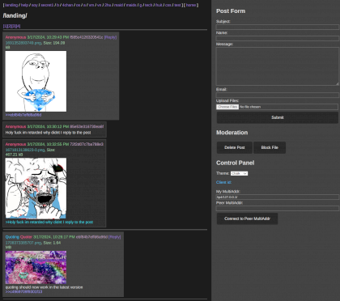Go to the help board link
Screen dimensions: 340x301
coord(24,5)
